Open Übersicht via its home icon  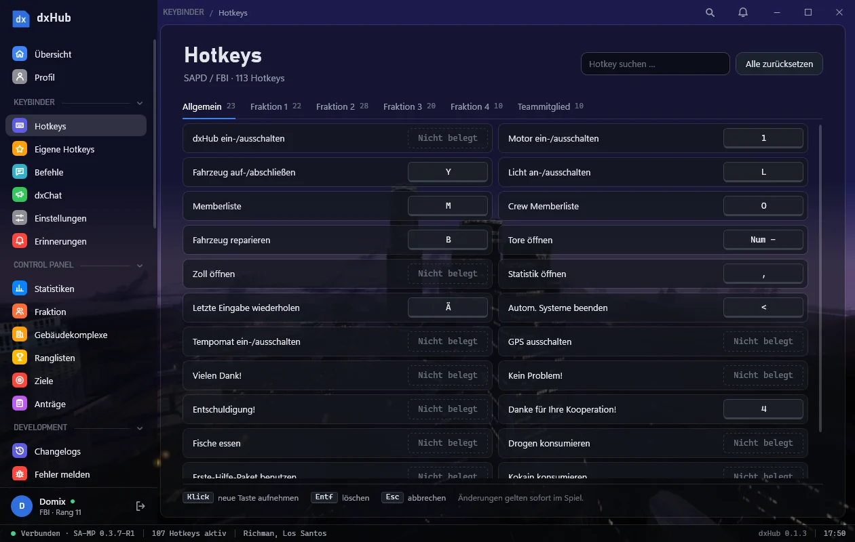(20, 54)
